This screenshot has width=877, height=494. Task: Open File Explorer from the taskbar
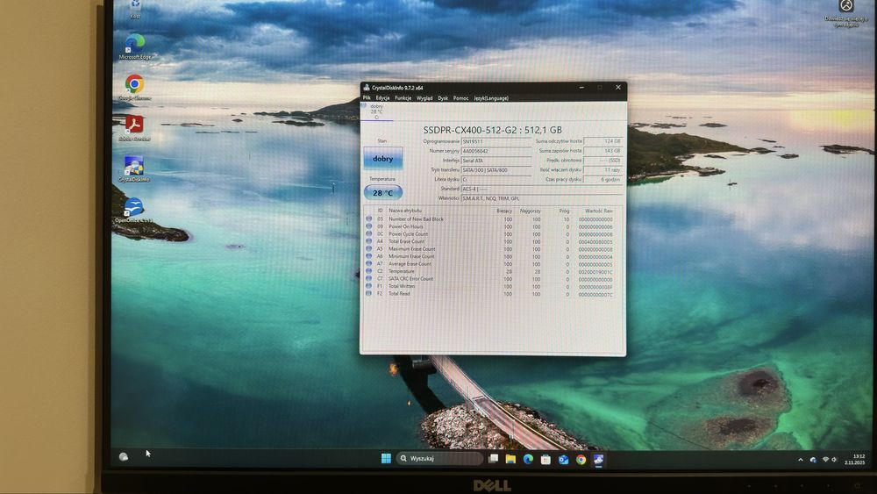510,459
